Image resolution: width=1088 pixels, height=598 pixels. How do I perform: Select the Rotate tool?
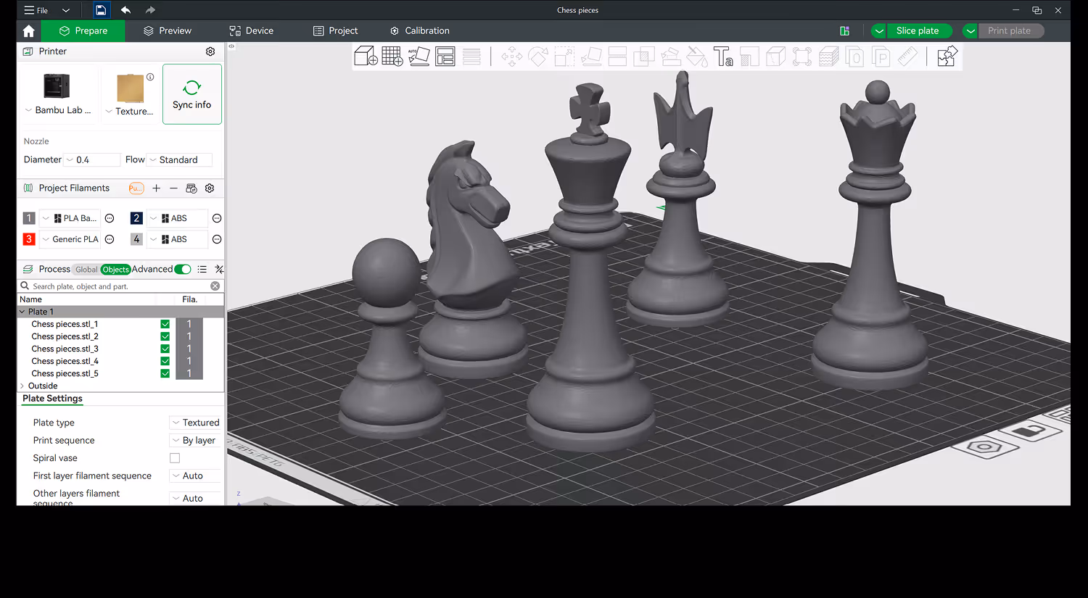tap(538, 56)
